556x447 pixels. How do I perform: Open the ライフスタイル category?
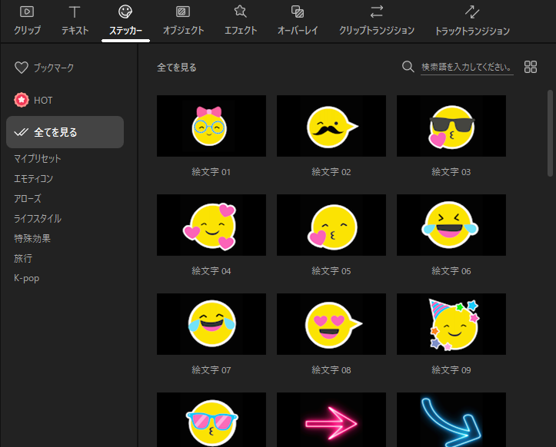pyautogui.click(x=38, y=218)
